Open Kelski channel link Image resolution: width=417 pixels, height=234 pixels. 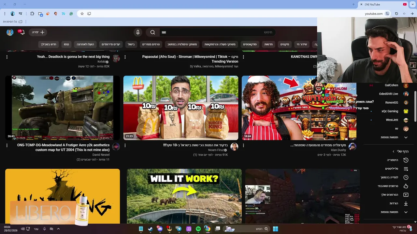coord(102,61)
